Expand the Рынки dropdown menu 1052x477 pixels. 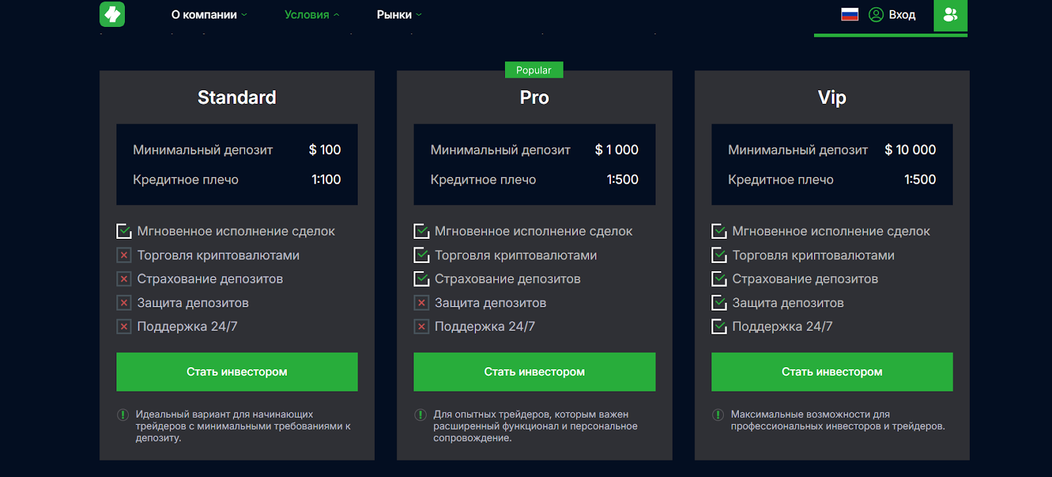coord(399,14)
